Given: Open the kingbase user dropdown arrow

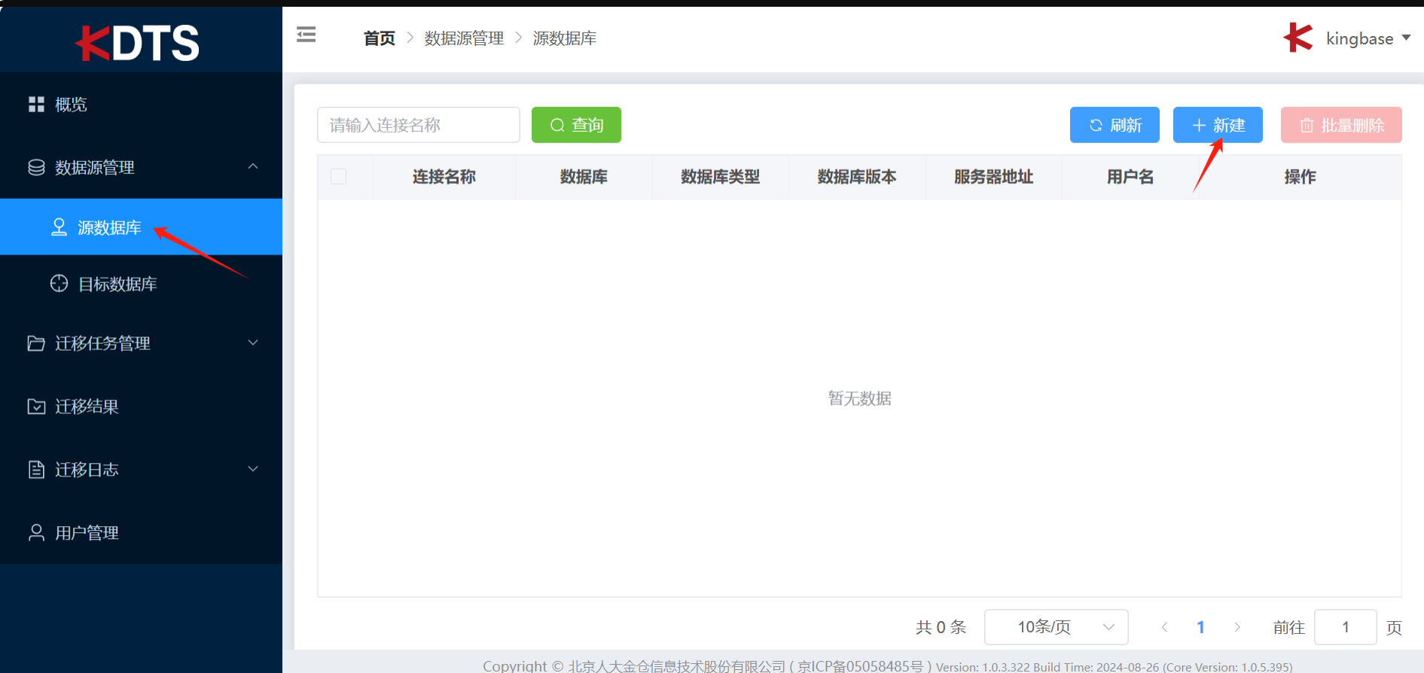Looking at the screenshot, I should pyautogui.click(x=1406, y=38).
